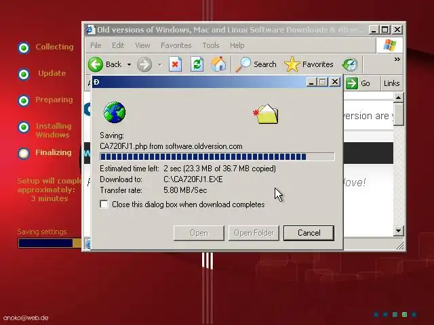Click the browser scrollbar up arrow
Viewport: 434px width, 325px height.
click(x=398, y=97)
